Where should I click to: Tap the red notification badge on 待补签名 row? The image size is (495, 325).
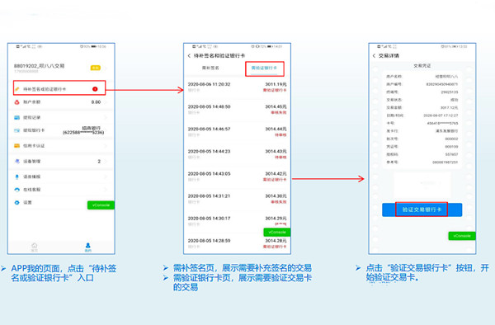95,89
